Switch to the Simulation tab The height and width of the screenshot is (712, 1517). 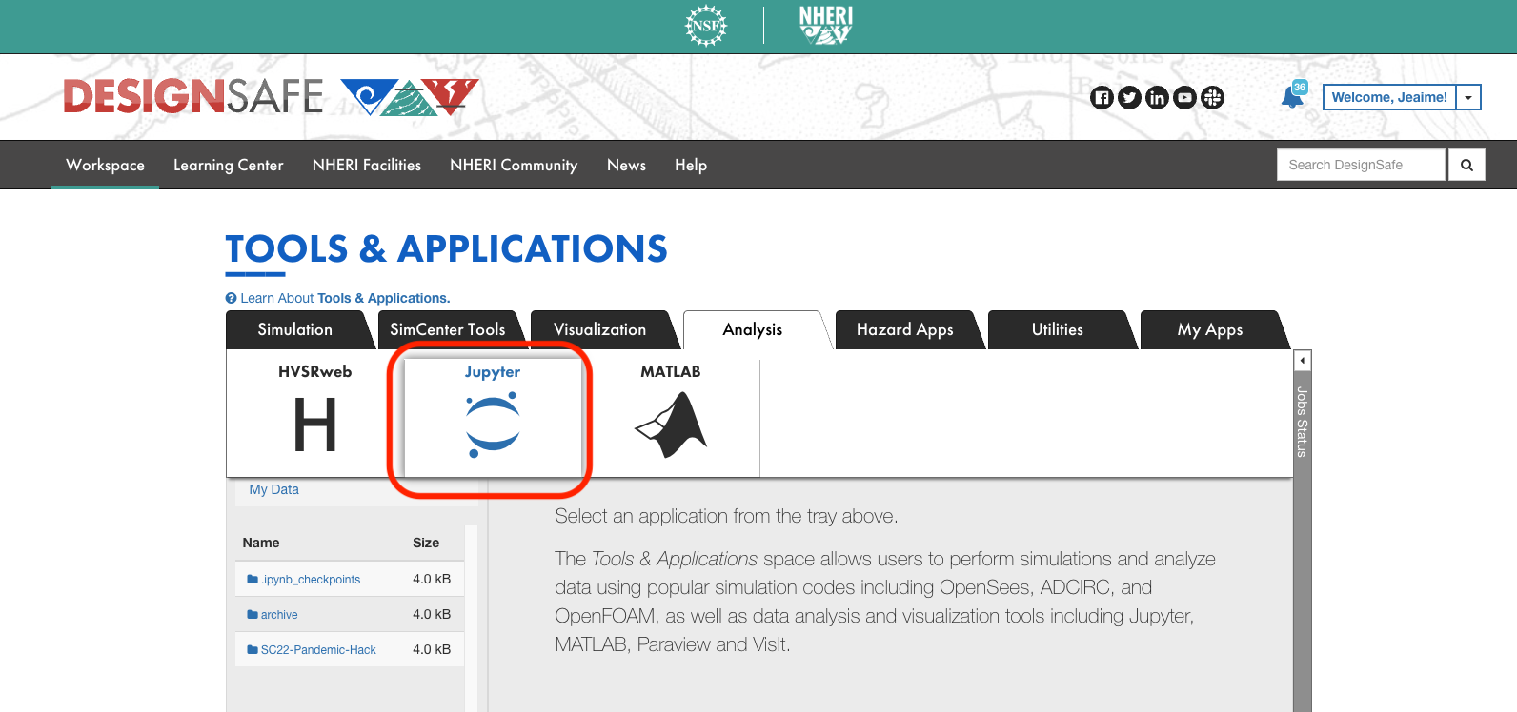pyautogui.click(x=295, y=329)
